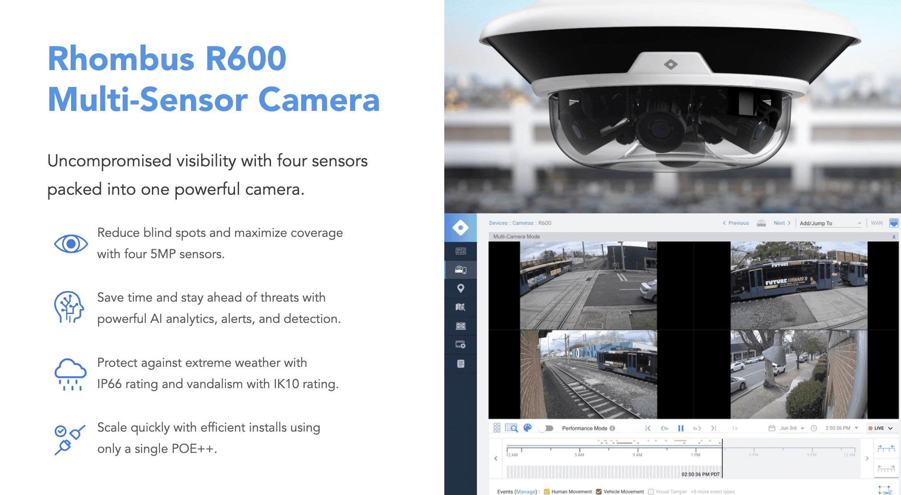Click the blue eye icon beside blind spots text
901x495 pixels.
point(71,244)
